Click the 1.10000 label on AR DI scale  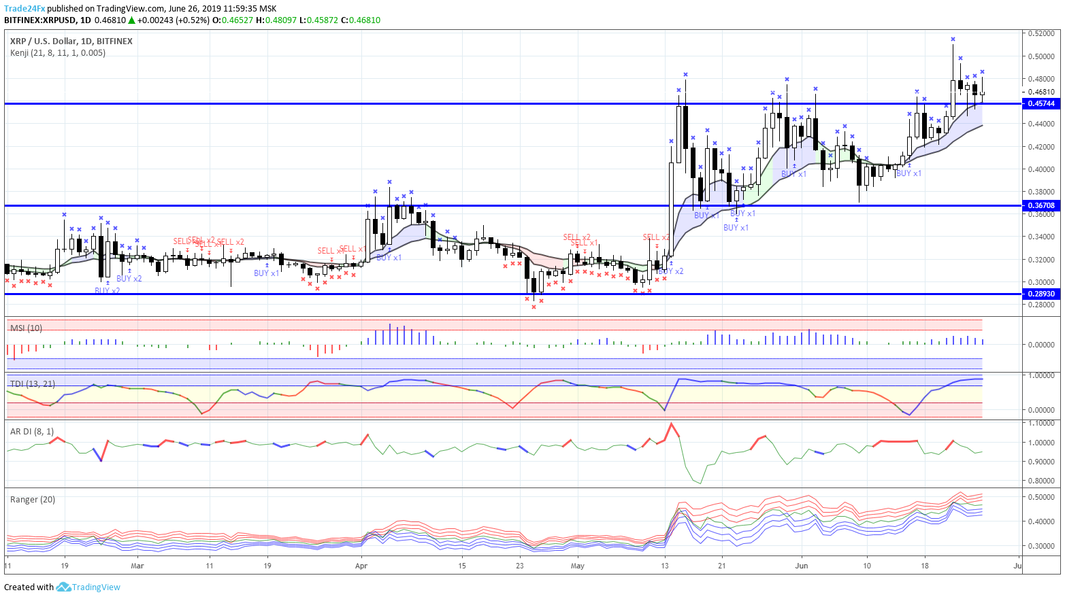click(x=1041, y=423)
